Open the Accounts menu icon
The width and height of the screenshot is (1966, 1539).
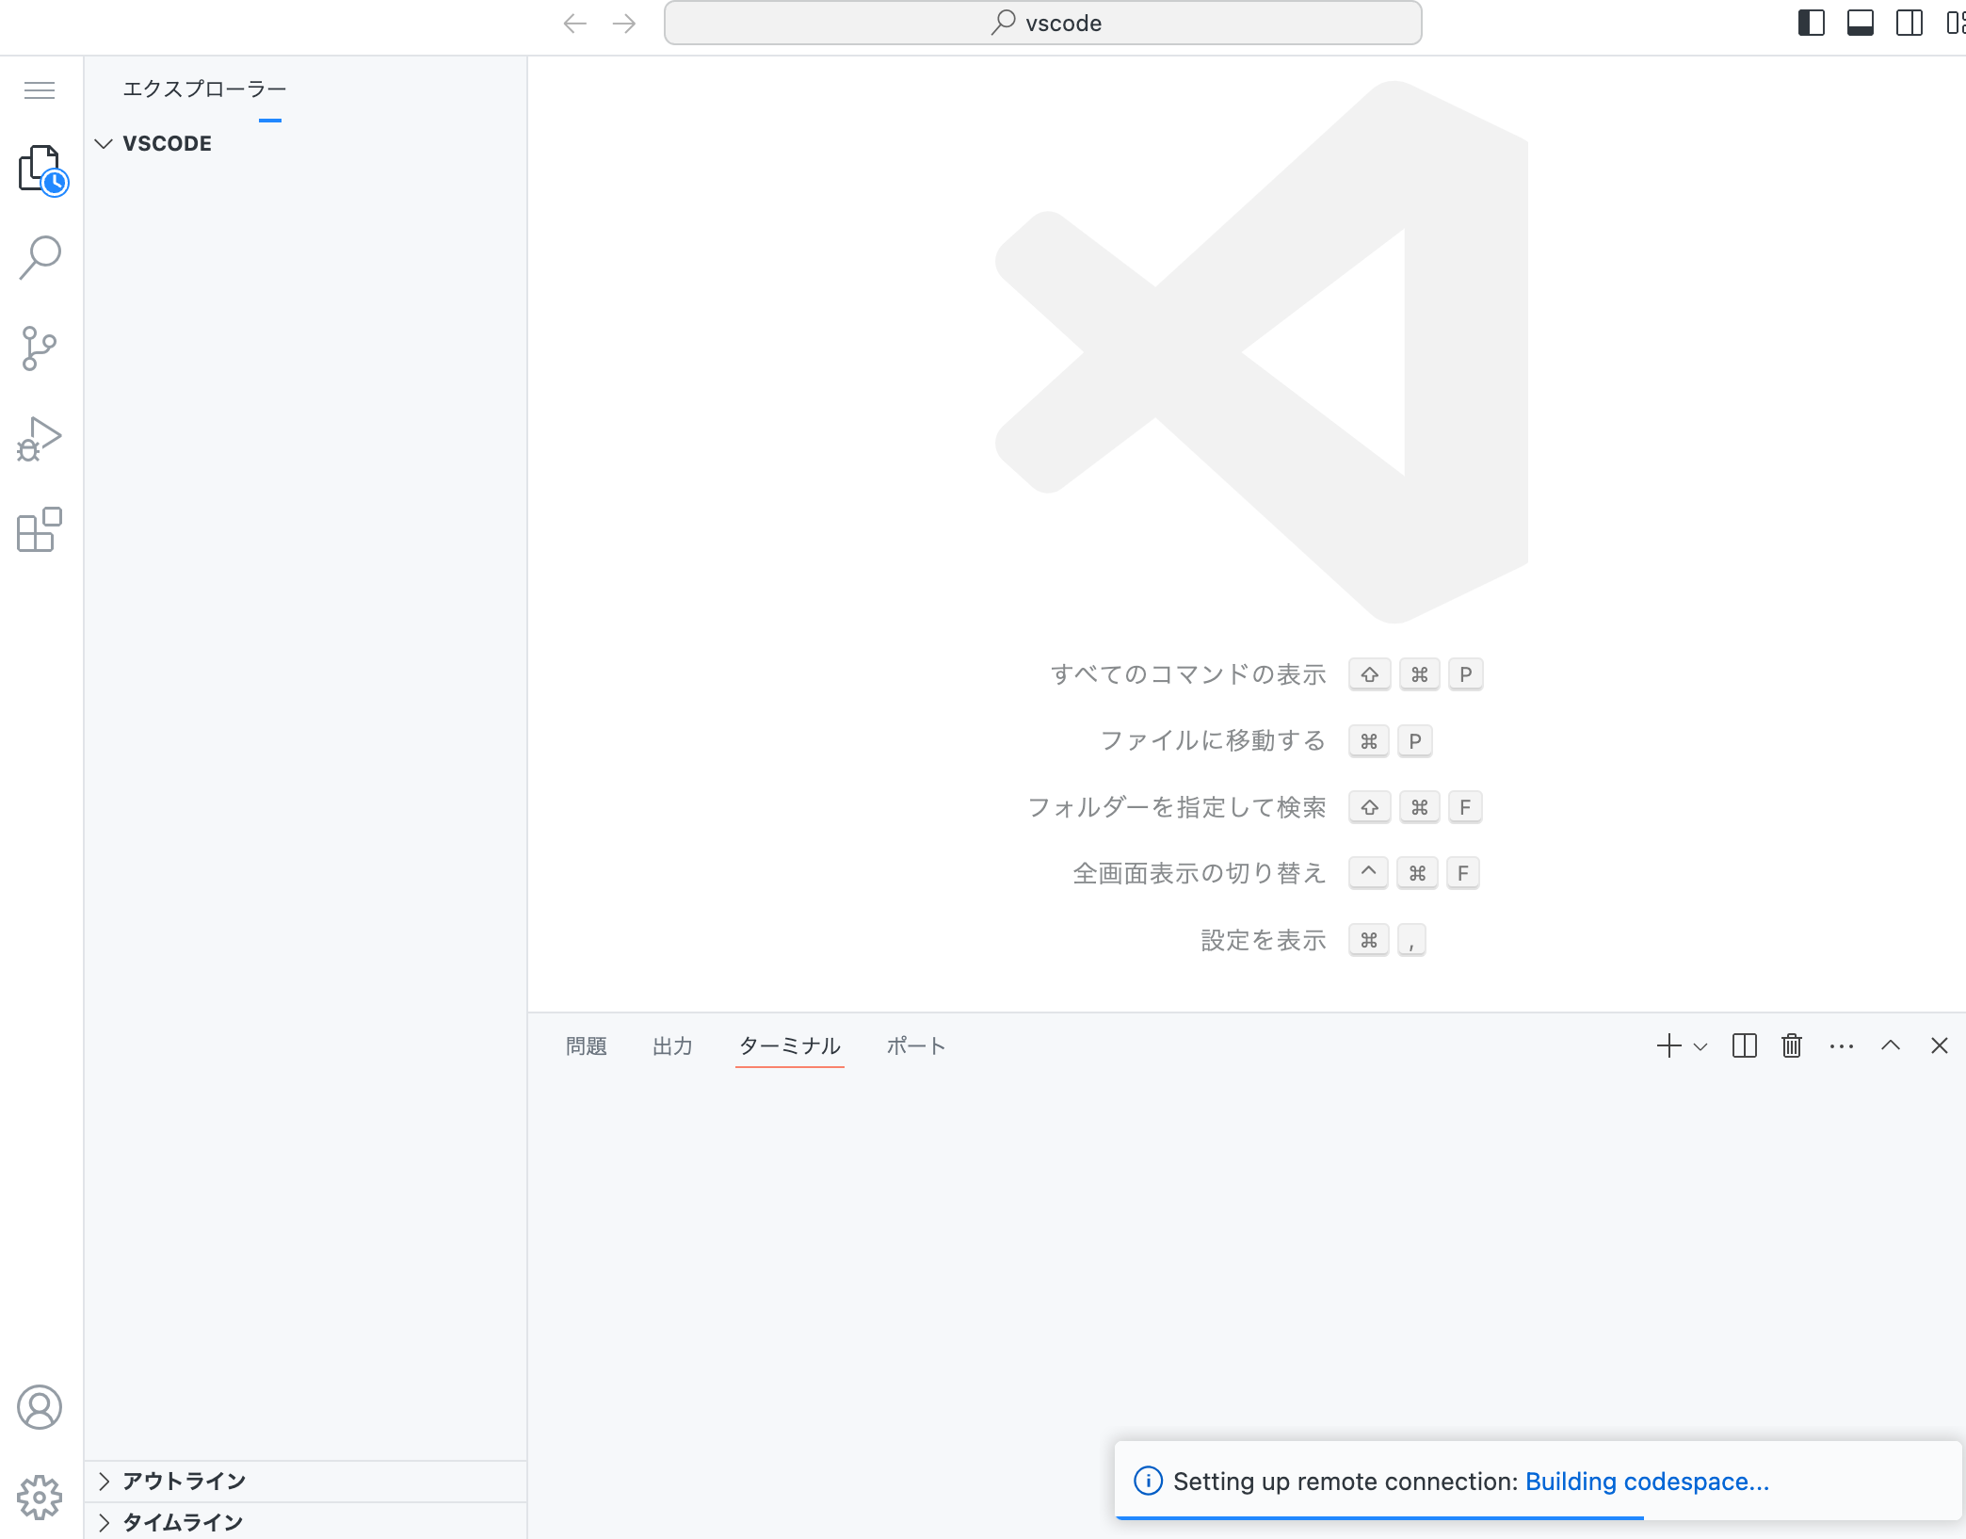(40, 1407)
